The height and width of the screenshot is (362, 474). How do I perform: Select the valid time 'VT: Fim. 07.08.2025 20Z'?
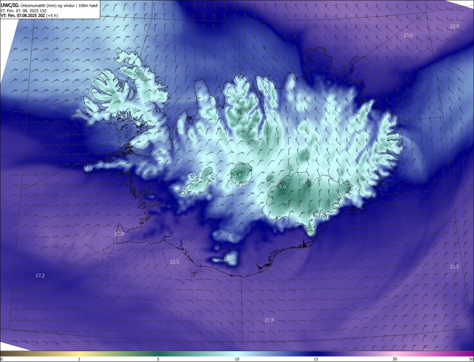(x=23, y=16)
